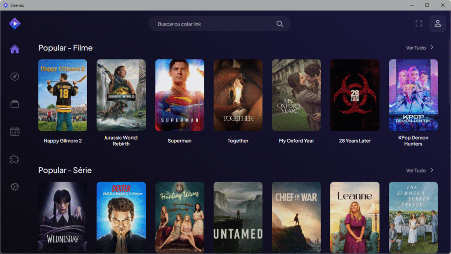The width and height of the screenshot is (451, 254).
Task: Open the Untamed series poster
Action: tap(238, 217)
